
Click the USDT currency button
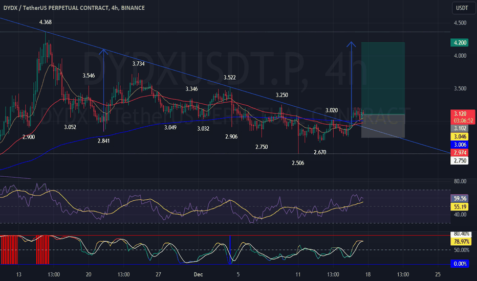462,8
